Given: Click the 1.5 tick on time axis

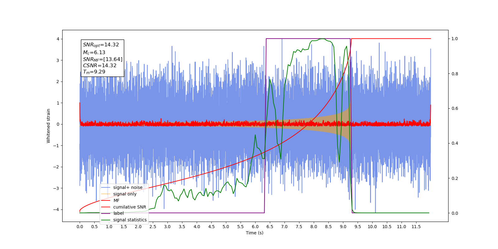Looking at the screenshot, I should (x=124, y=227).
